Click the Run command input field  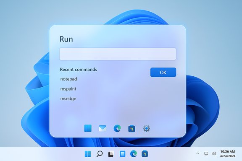click(118, 54)
